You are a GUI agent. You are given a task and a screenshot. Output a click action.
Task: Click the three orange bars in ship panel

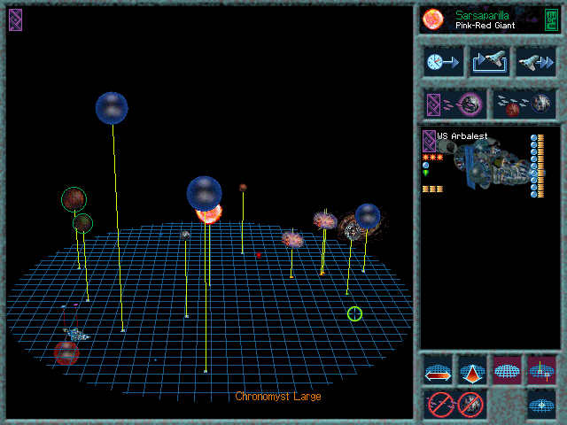[x=432, y=189]
